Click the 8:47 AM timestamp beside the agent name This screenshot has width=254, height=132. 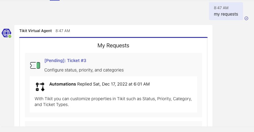coord(63,31)
